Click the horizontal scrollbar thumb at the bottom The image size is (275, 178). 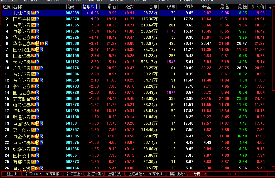coord(245,174)
